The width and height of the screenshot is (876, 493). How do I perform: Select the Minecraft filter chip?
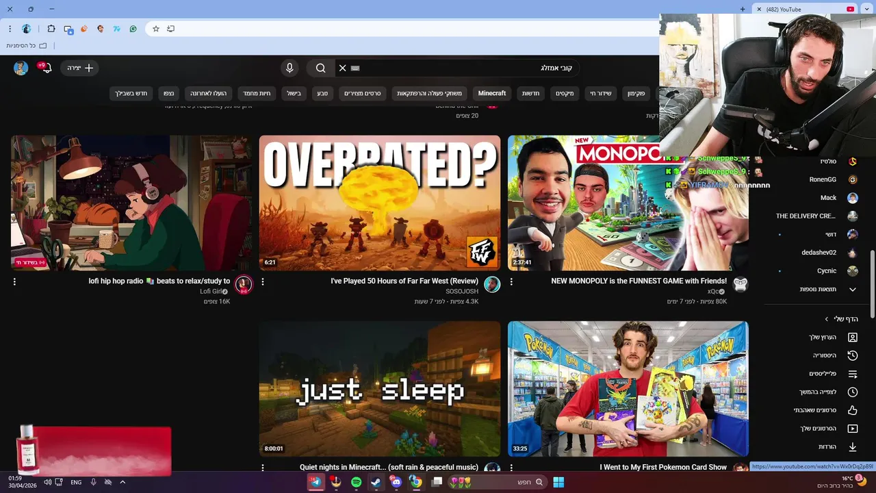492,93
